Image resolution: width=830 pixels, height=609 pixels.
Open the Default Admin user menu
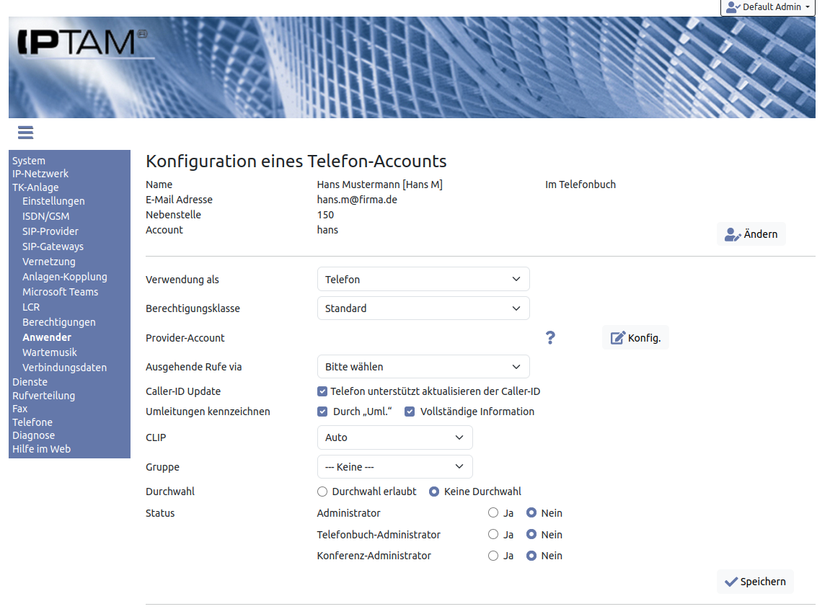[768, 7]
